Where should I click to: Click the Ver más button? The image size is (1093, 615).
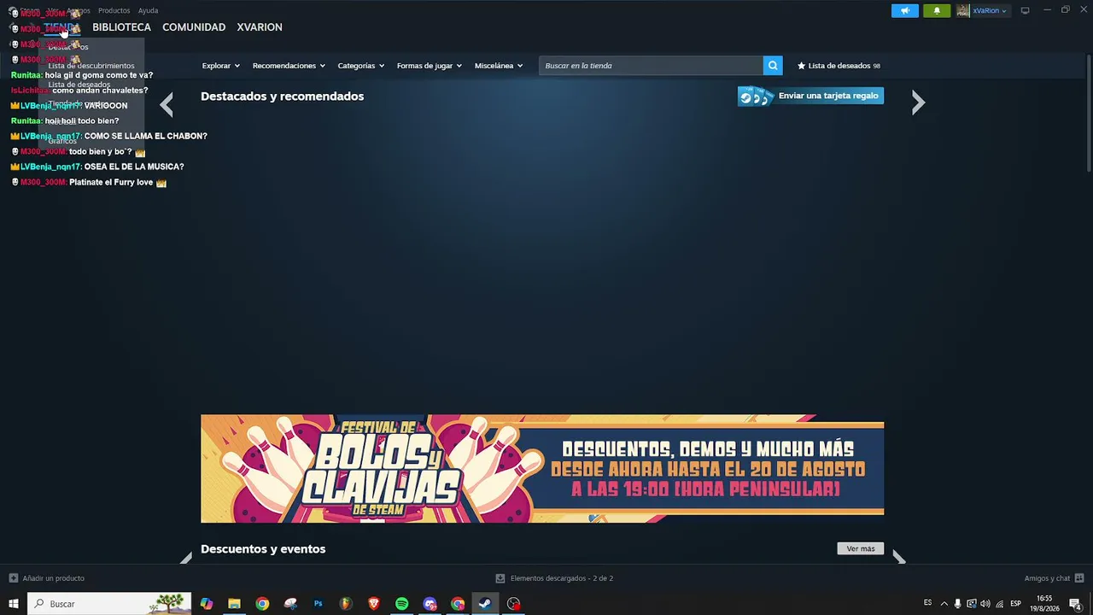[x=861, y=549]
